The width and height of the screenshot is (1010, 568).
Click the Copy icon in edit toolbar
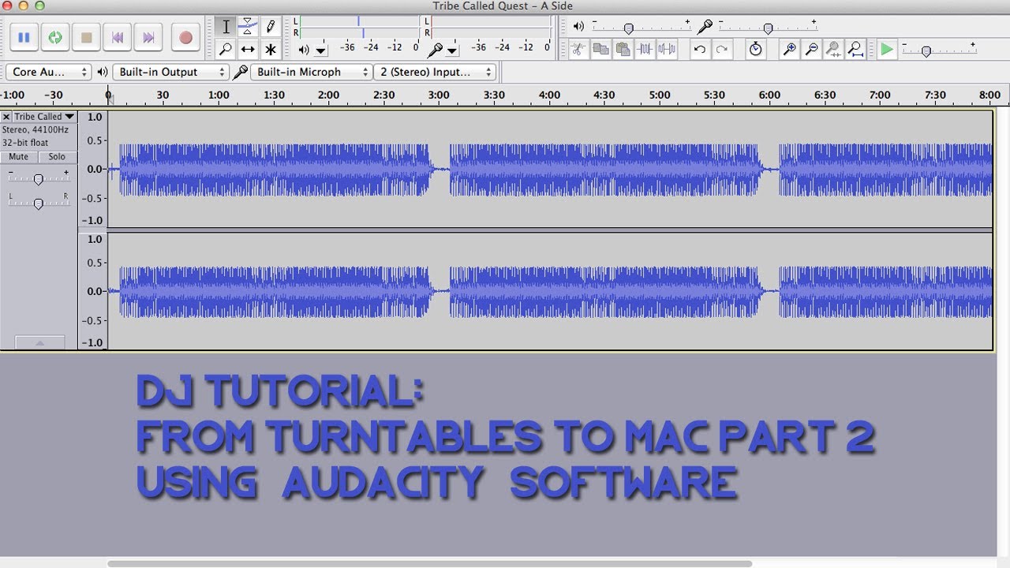[600, 49]
